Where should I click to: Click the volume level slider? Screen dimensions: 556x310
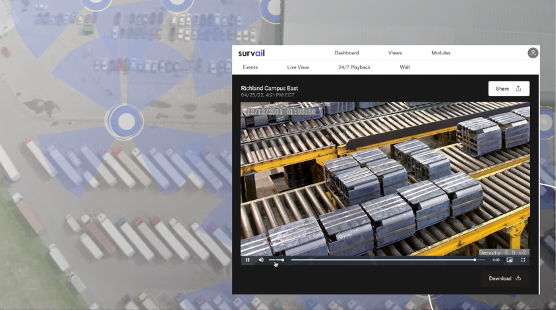tap(276, 260)
